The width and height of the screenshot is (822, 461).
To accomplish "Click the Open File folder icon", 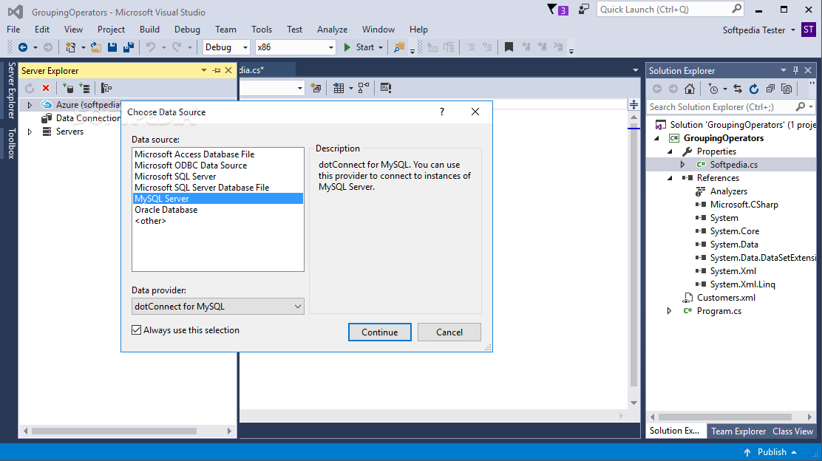I will (x=96, y=47).
